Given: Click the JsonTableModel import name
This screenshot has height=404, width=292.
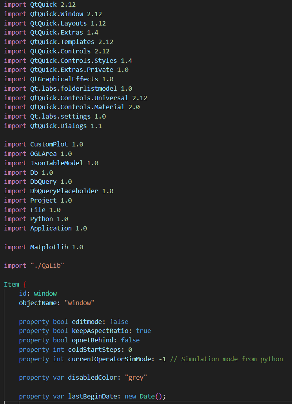Looking at the screenshot, I should click(56, 163).
